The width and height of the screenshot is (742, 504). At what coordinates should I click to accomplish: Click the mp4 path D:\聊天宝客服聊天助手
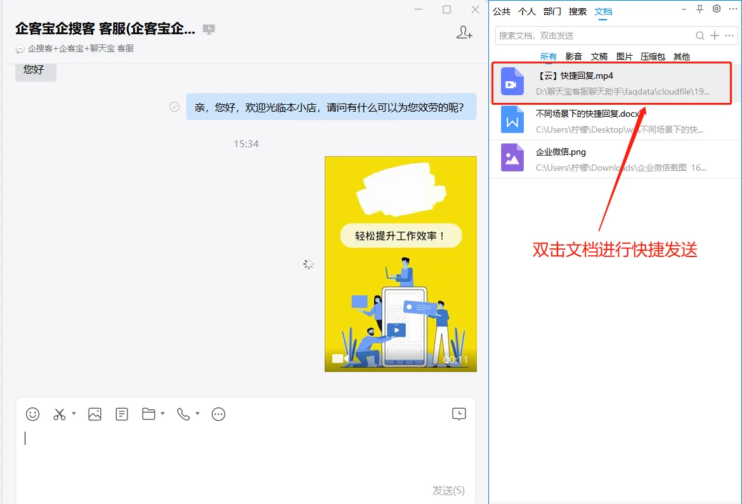point(623,91)
